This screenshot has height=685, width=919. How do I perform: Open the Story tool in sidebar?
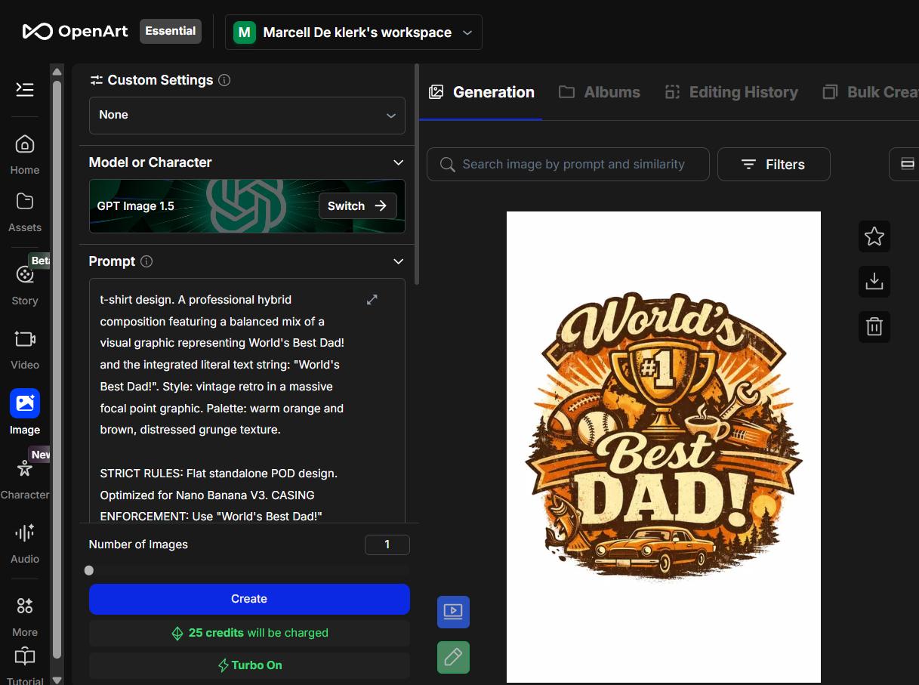tap(24, 283)
